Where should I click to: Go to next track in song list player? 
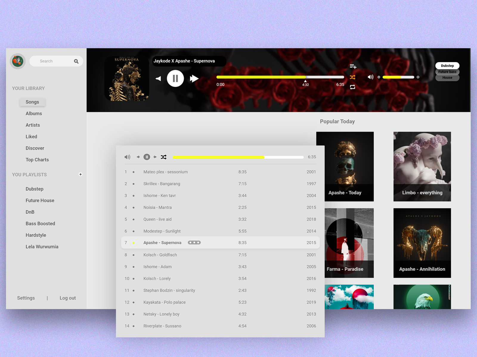[x=155, y=157]
